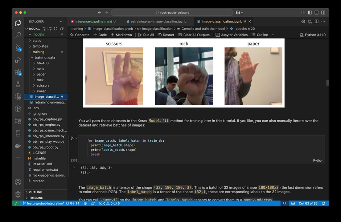Expand the TIMELINE section
Screen dimensions: 341x222
46,198
